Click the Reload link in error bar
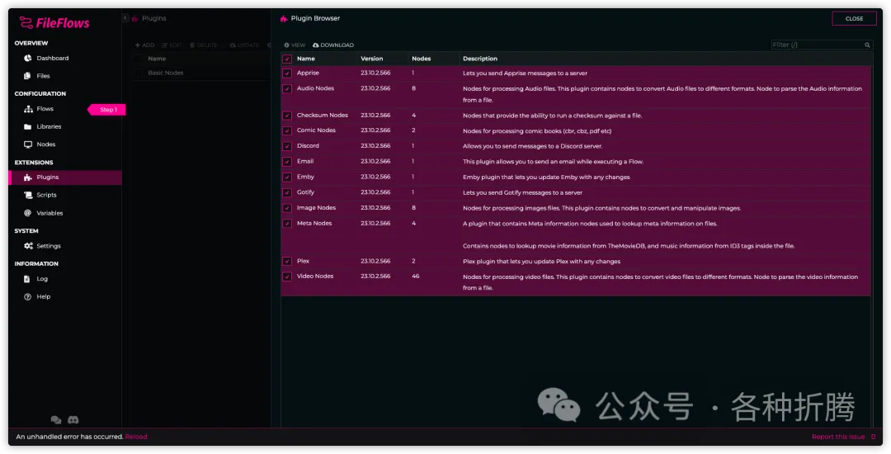This screenshot has width=891, height=454. [x=136, y=437]
